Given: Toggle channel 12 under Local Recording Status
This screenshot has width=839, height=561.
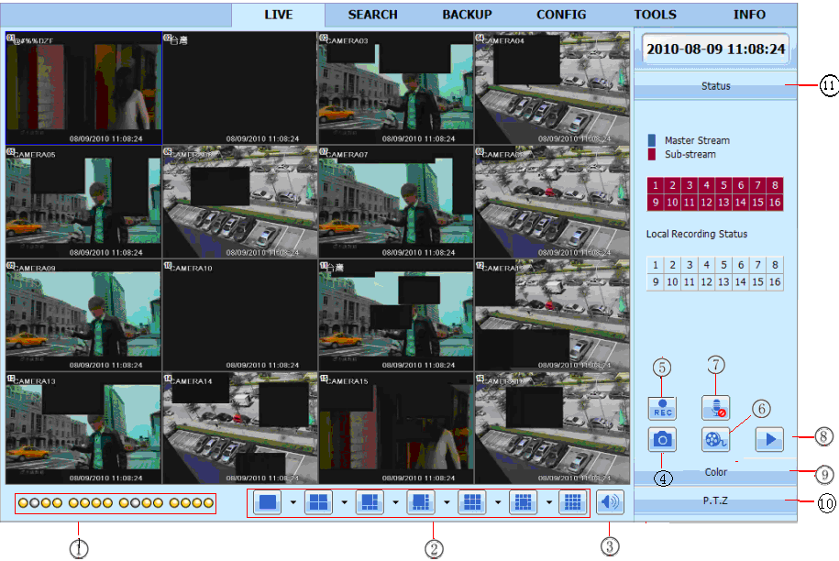Looking at the screenshot, I should (x=706, y=281).
